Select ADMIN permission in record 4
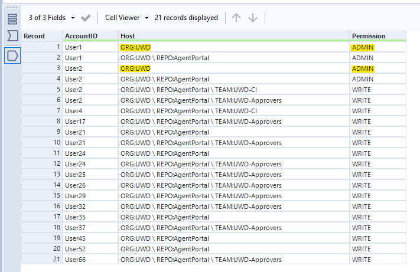This screenshot has height=272, width=420. click(378, 79)
